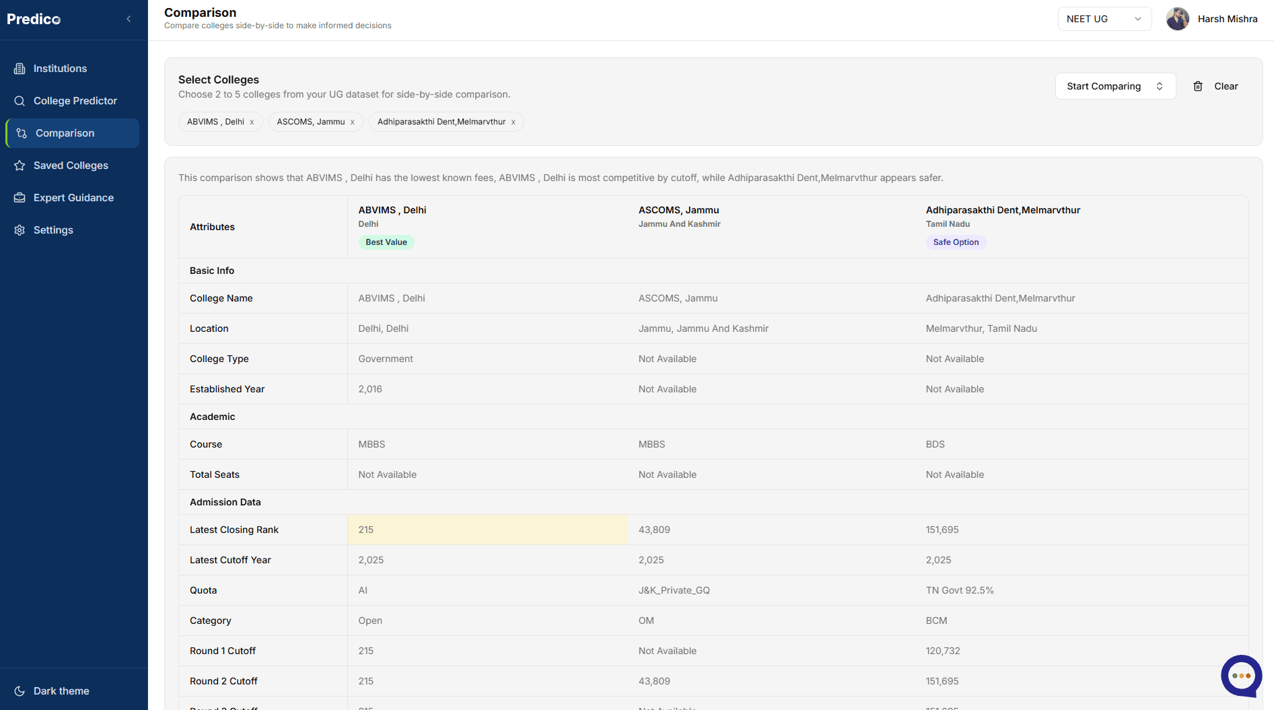Click the 2,016 established year value

[370, 389]
